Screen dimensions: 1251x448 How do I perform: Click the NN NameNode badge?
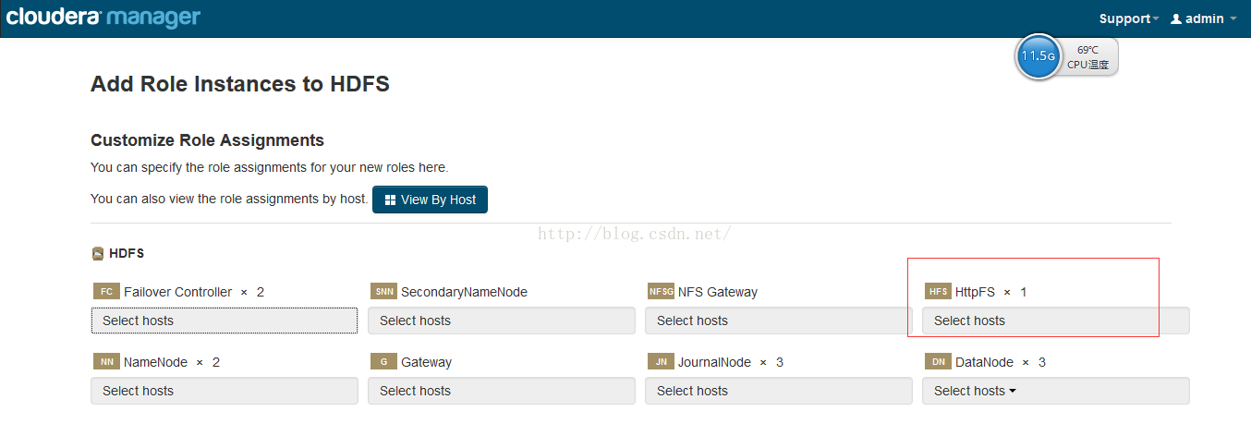pyautogui.click(x=106, y=362)
